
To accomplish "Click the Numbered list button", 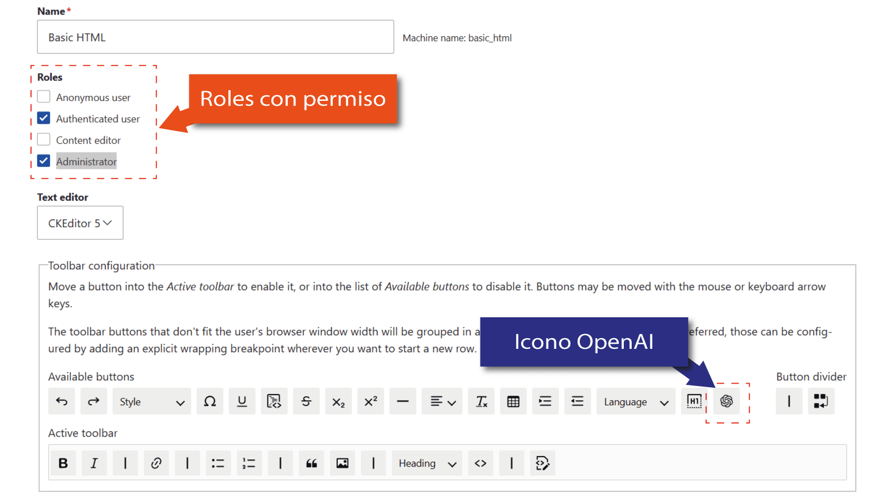I will click(x=249, y=463).
